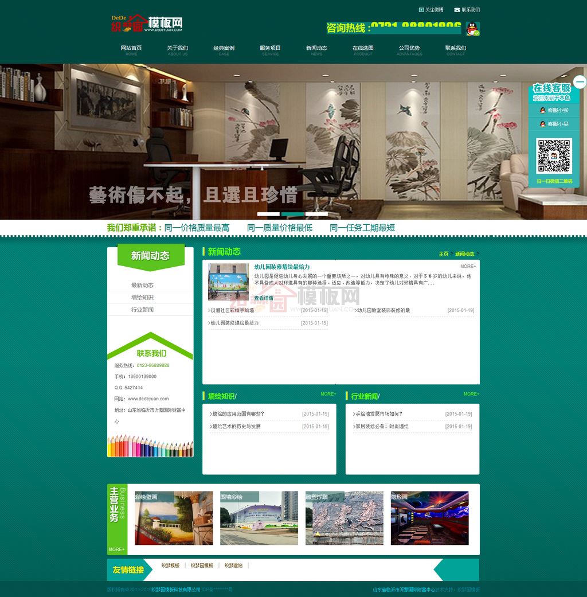
Task: Chat with 客服小吴 via QQ icon
Action: pos(542,124)
